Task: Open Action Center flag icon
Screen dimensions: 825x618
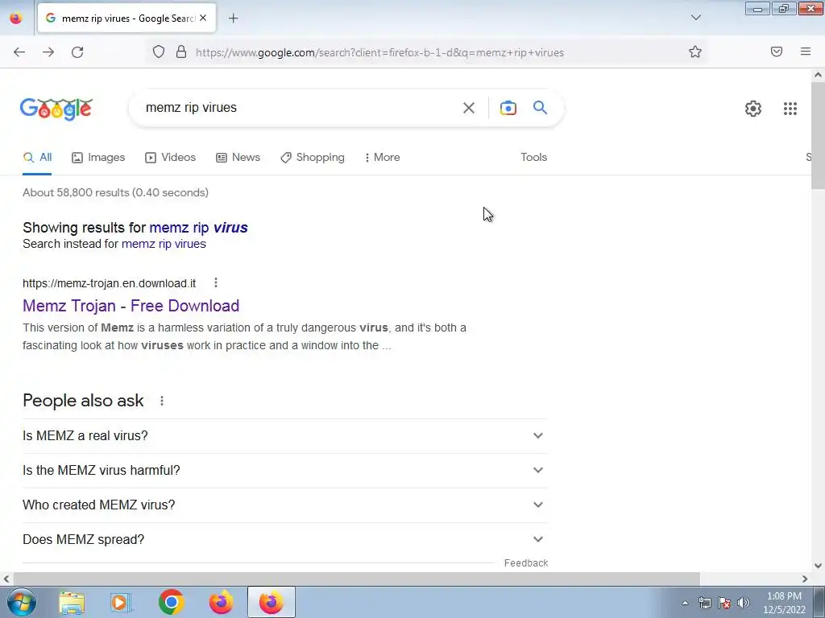Action: (724, 603)
